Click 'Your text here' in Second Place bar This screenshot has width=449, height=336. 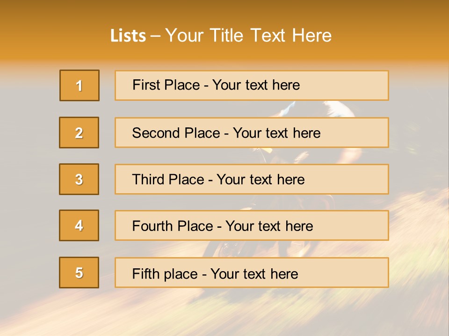[x=276, y=133]
